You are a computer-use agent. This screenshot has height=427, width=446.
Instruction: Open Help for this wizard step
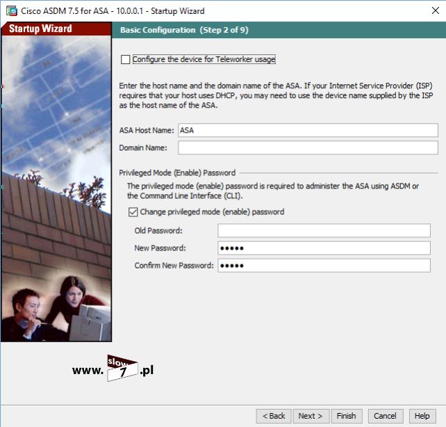(422, 416)
